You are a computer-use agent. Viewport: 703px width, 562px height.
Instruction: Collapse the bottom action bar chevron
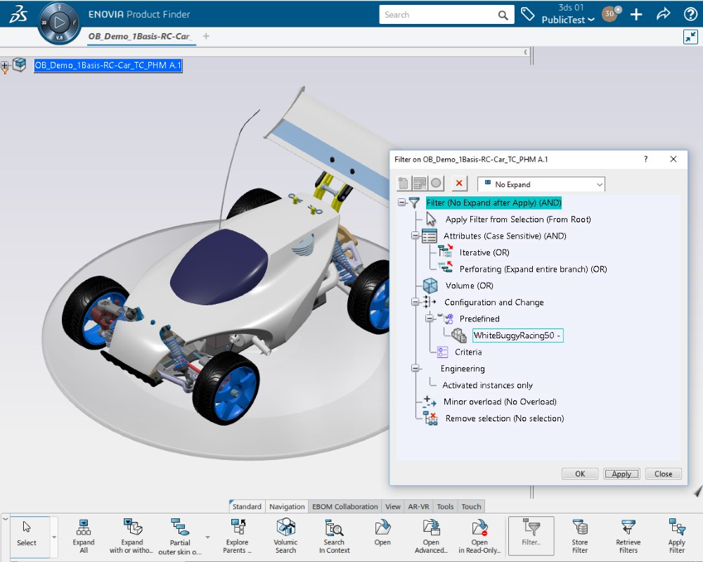[5, 519]
